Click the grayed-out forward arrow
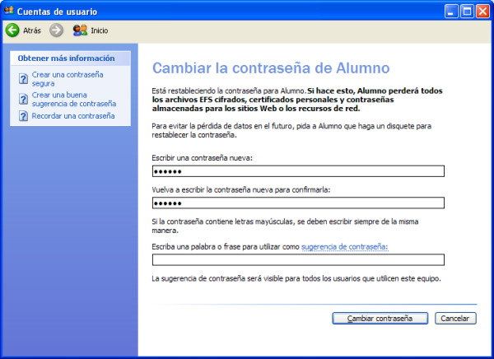Viewport: 494px width, 359px height. click(56, 30)
